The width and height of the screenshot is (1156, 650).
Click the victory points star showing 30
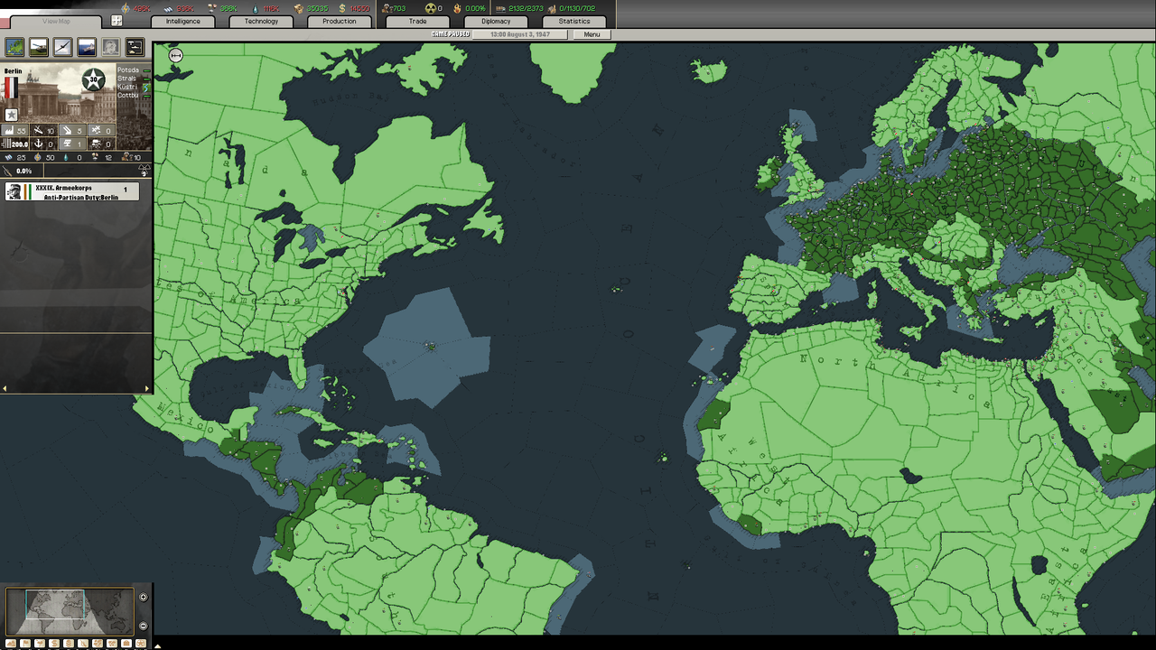pyautogui.click(x=93, y=79)
